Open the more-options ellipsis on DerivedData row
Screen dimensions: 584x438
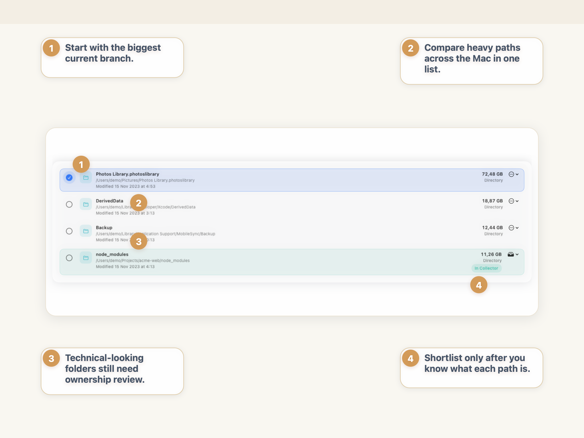(x=511, y=201)
